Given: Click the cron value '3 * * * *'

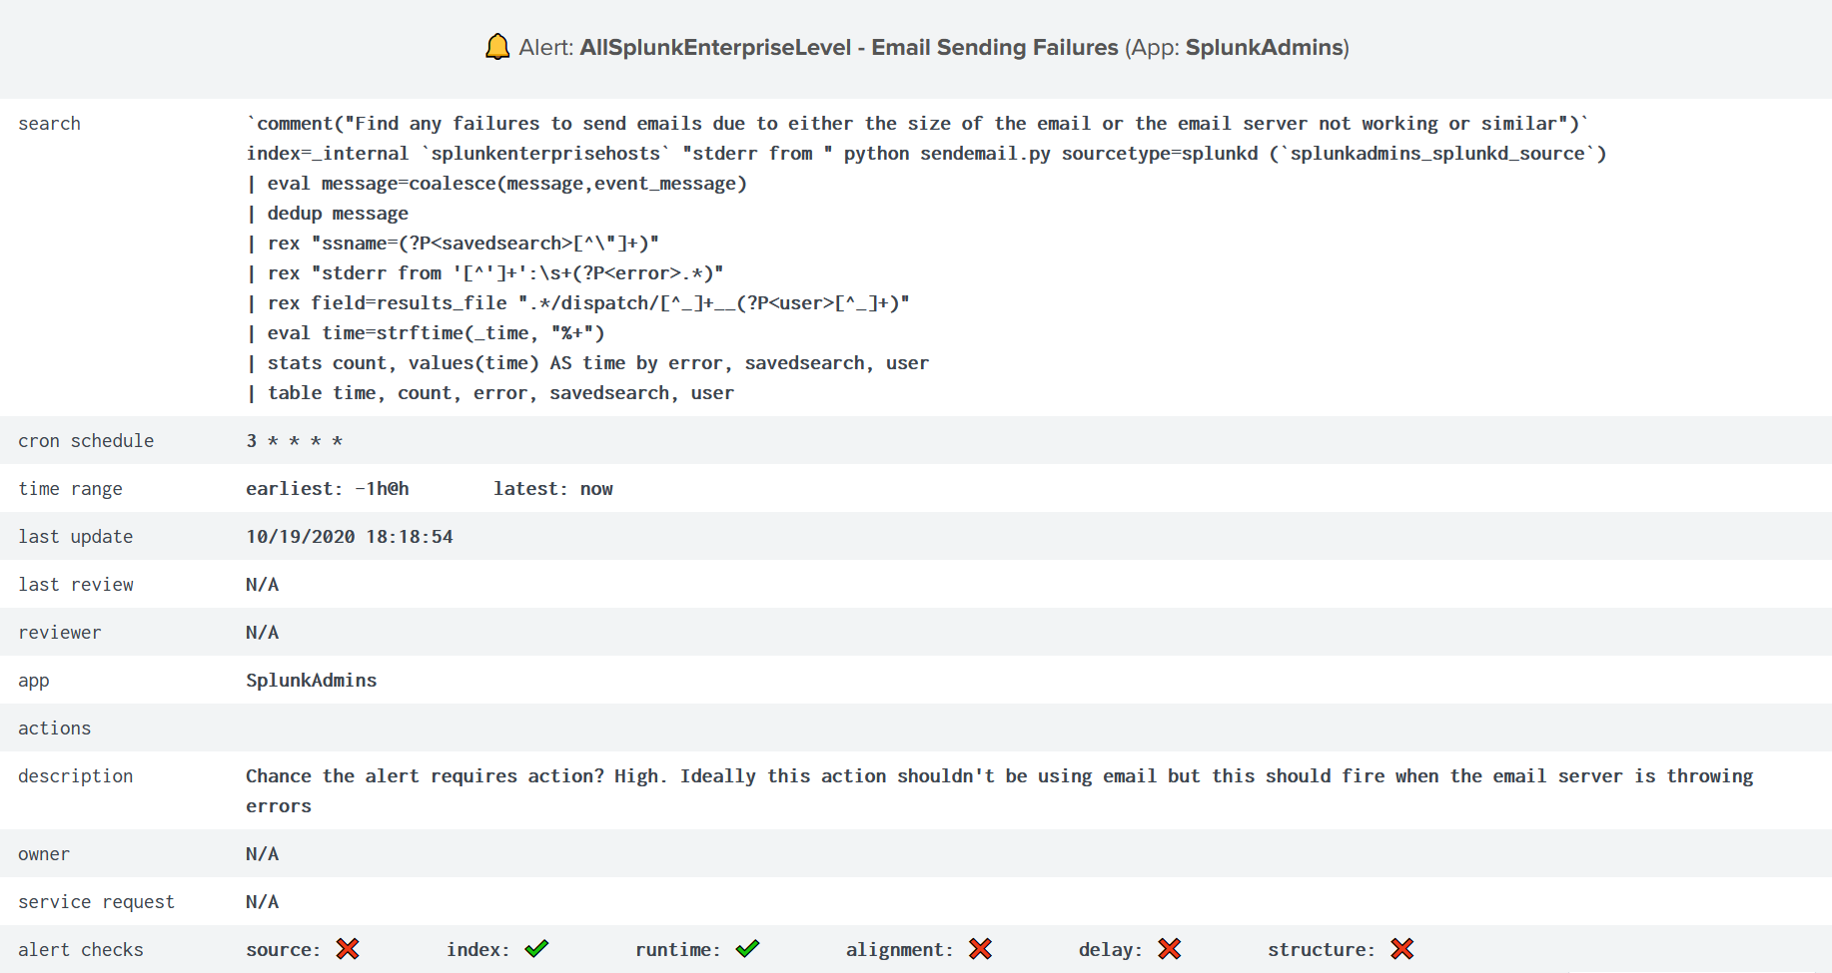Looking at the screenshot, I should tap(295, 441).
